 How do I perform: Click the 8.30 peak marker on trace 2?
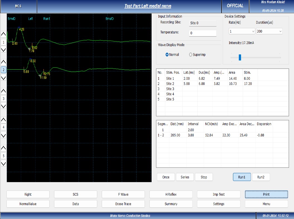click(x=33, y=61)
